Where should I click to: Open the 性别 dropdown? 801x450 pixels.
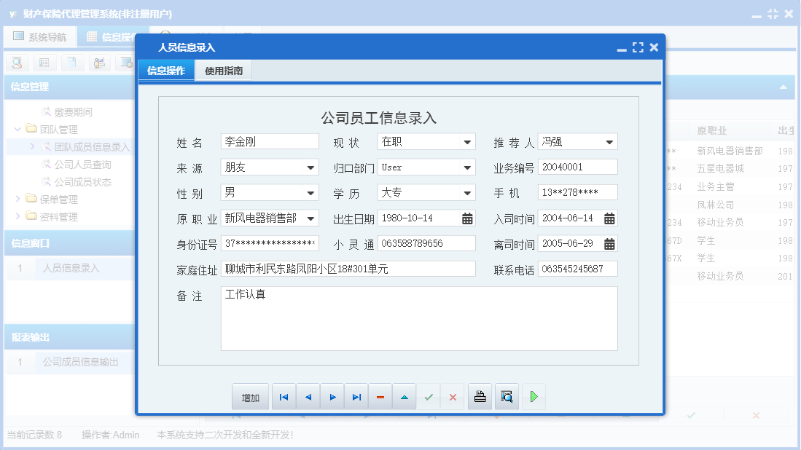pyautogui.click(x=312, y=192)
